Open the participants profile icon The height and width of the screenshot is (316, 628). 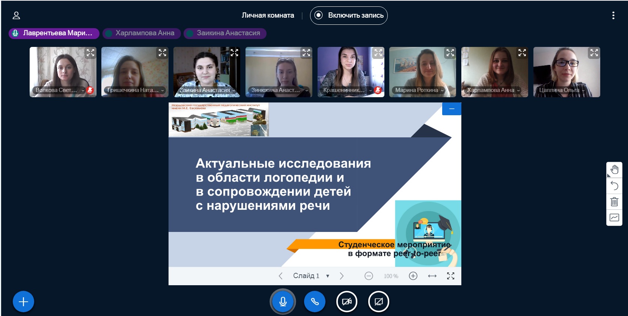[x=16, y=15]
